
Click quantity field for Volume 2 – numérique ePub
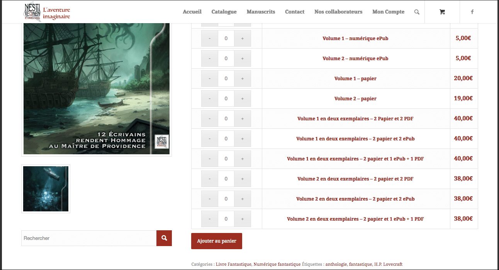[226, 59]
